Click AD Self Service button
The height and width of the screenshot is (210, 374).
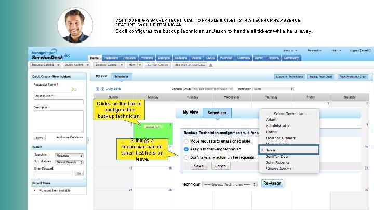[x=157, y=65]
